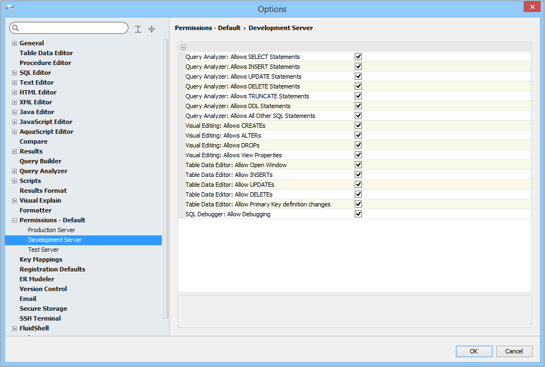Select the Formatter category

[36, 210]
